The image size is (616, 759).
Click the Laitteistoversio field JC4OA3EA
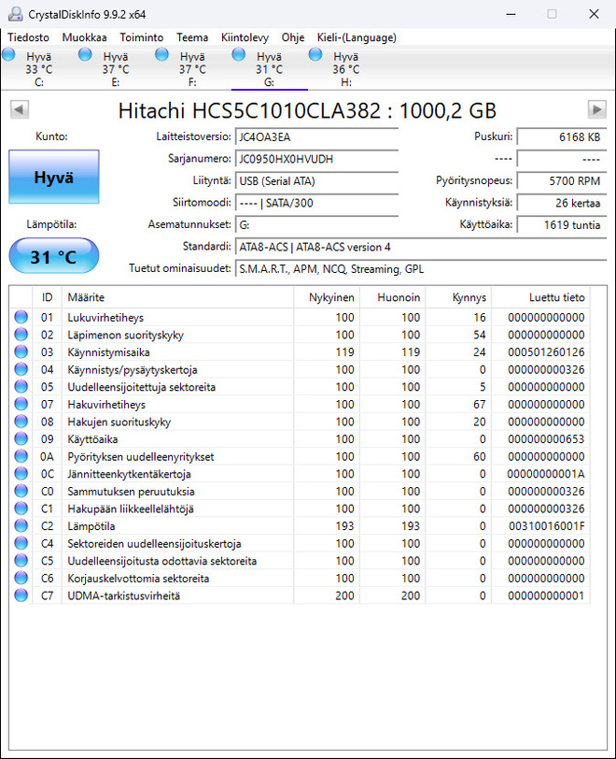[316, 137]
